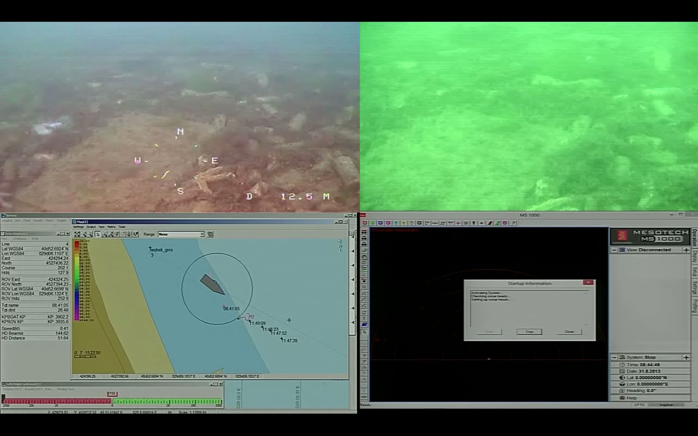Click the first icon in Map toolbar
Image resolution: width=698 pixels, height=436 pixels.
coord(77,234)
